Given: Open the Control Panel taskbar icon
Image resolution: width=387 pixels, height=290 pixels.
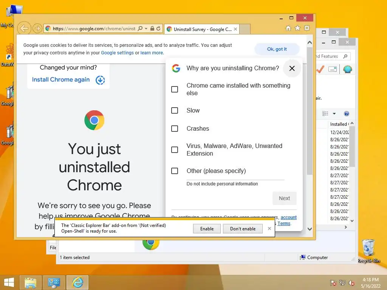Looking at the screenshot, I should coord(54,282).
